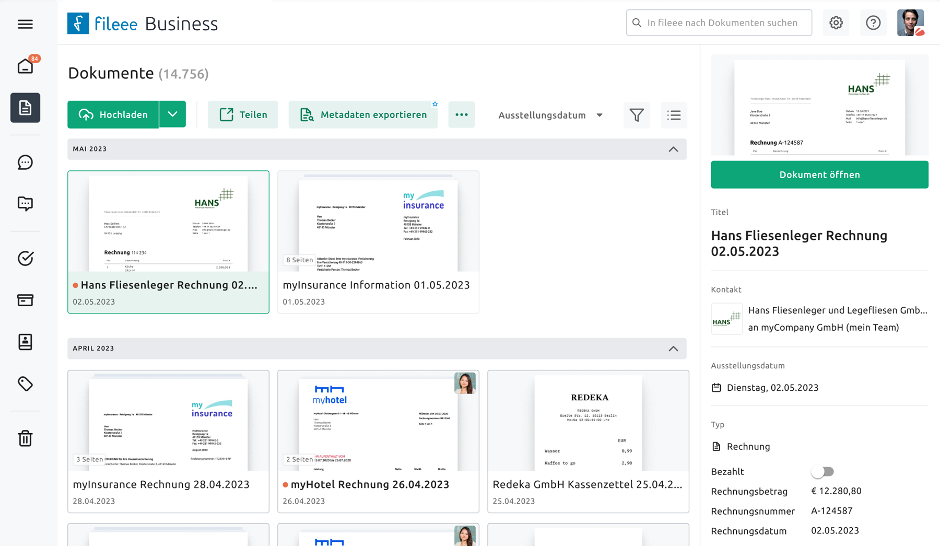Image resolution: width=940 pixels, height=546 pixels.
Task: Toggle the Bezahlt switch
Action: [822, 472]
